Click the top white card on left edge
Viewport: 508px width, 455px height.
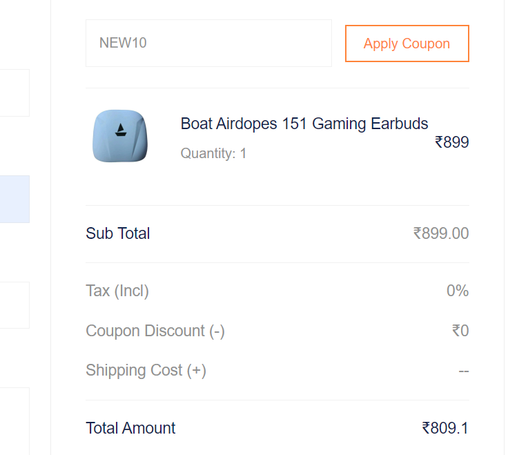click(x=14, y=93)
